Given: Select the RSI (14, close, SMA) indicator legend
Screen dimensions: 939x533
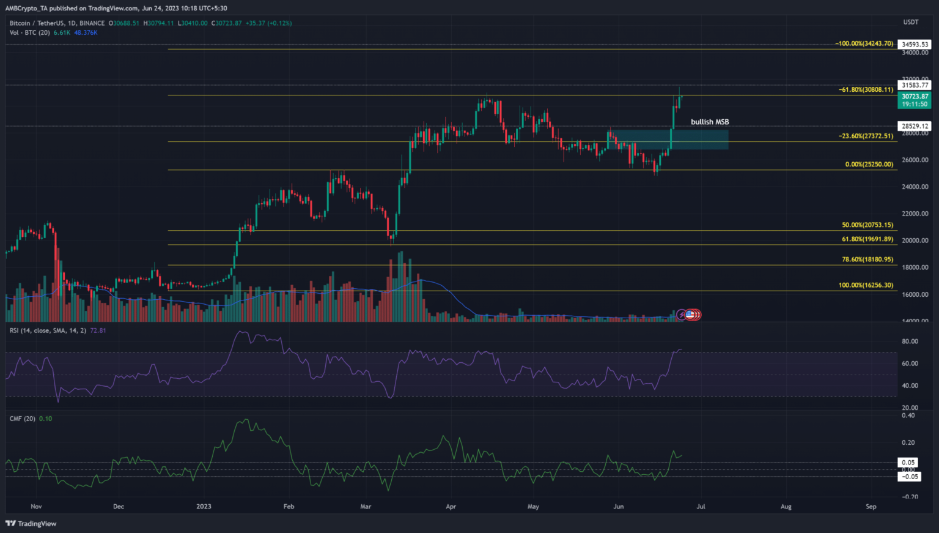Looking at the screenshot, I should (x=48, y=330).
